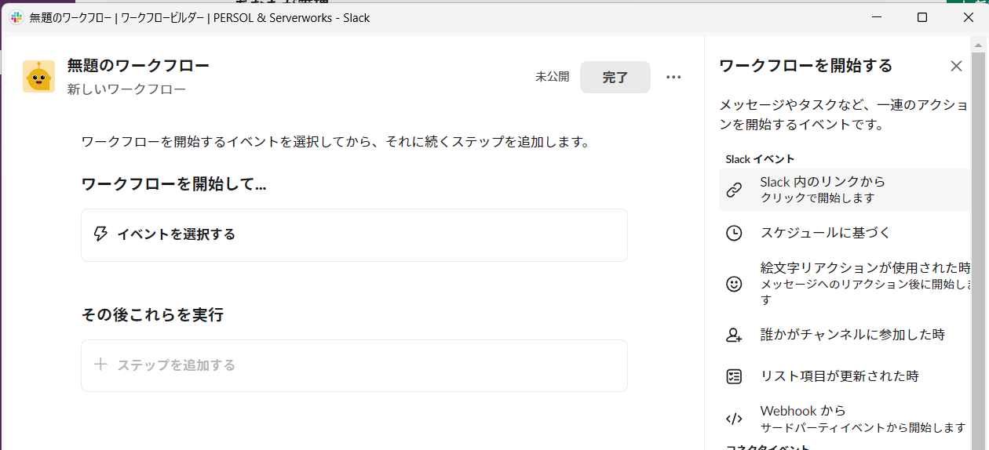This screenshot has width=989, height=450.
Task: Select Webhook から event option
Action: pyautogui.click(x=845, y=419)
